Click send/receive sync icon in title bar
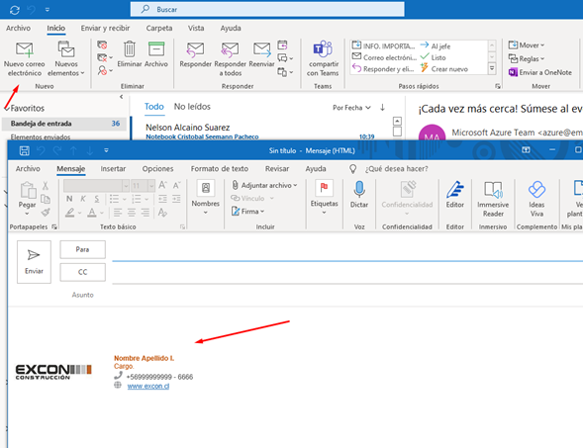 15,10
